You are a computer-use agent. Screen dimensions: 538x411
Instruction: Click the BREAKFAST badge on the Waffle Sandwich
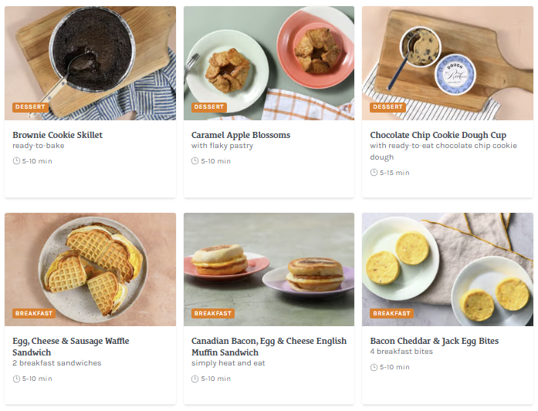(x=34, y=313)
